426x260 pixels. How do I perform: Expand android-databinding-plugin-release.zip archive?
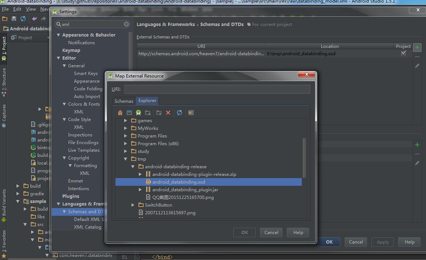(140, 174)
